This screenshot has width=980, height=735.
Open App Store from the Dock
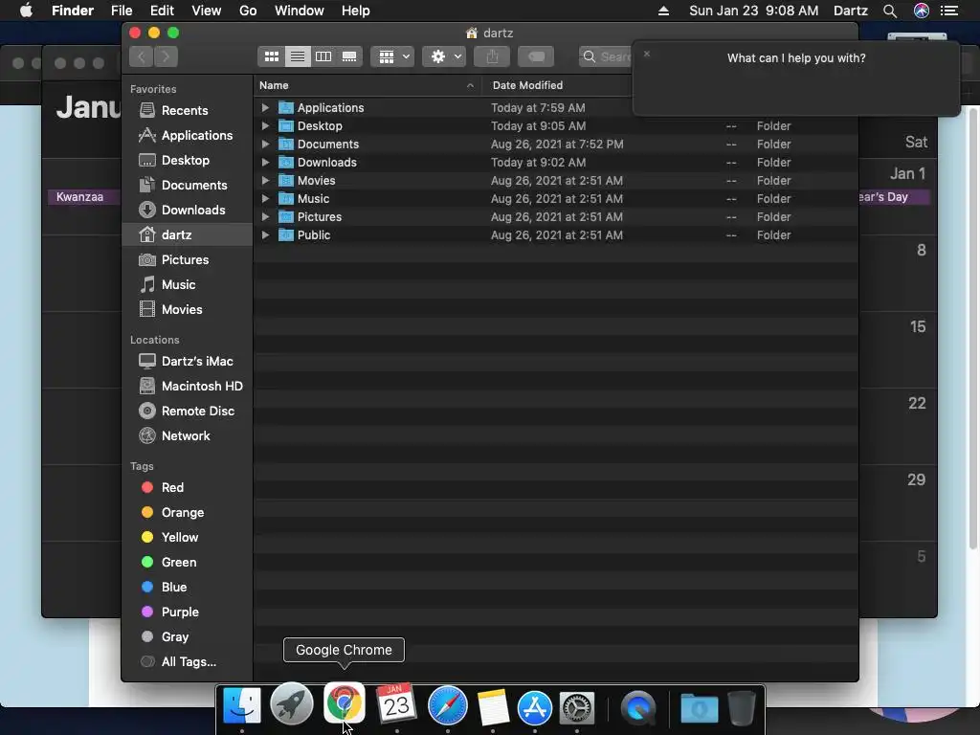click(534, 708)
